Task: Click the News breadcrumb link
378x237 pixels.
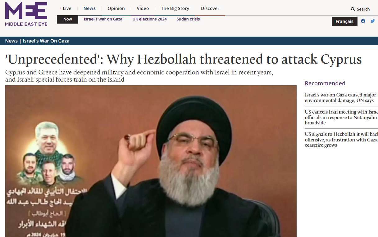Action: point(11,41)
